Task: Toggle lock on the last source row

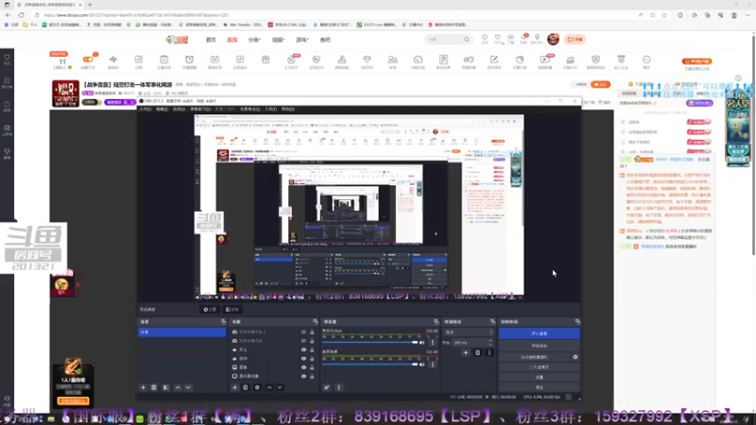Action: [312, 376]
